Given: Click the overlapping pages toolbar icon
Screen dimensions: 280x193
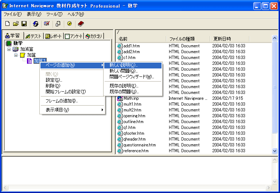Looking at the screenshot, I should click(58, 24).
